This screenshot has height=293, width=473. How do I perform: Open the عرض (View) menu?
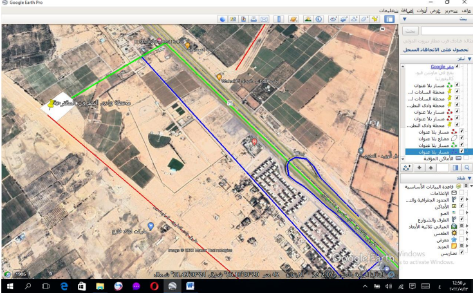tap(435, 11)
